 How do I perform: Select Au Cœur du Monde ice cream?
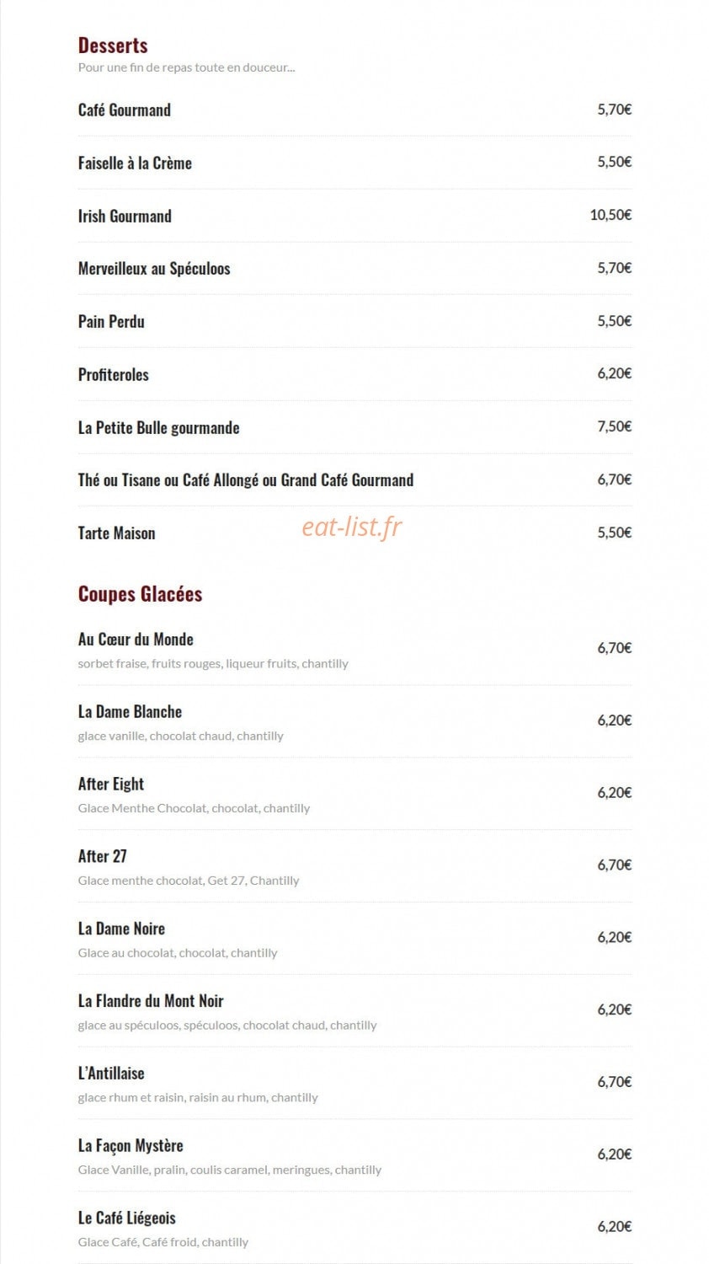tap(136, 639)
